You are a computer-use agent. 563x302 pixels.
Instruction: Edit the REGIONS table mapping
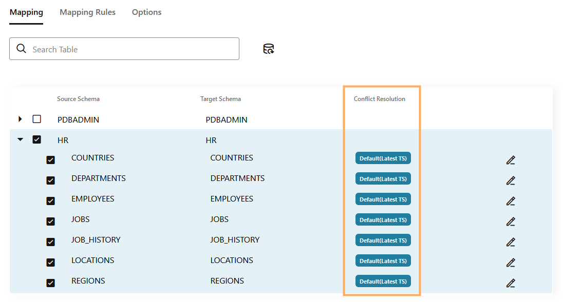pyautogui.click(x=510, y=283)
